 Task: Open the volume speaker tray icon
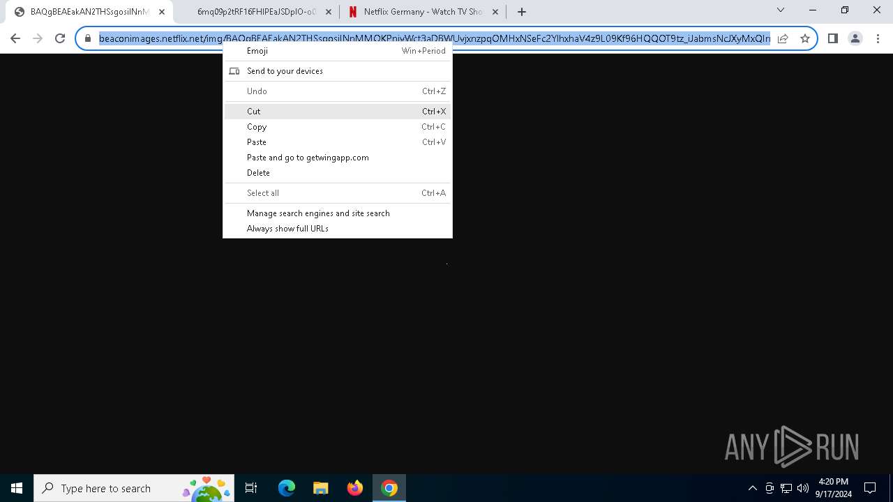pyautogui.click(x=802, y=488)
